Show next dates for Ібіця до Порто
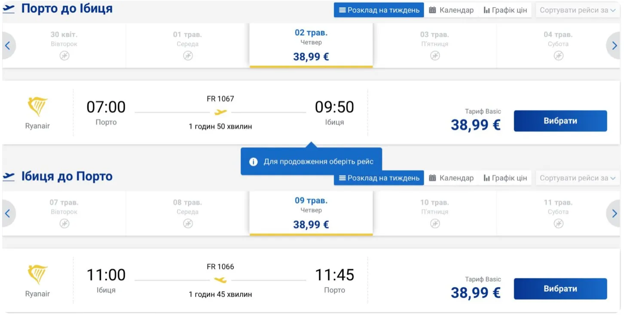This screenshot has width=624, height=315. pyautogui.click(x=614, y=214)
